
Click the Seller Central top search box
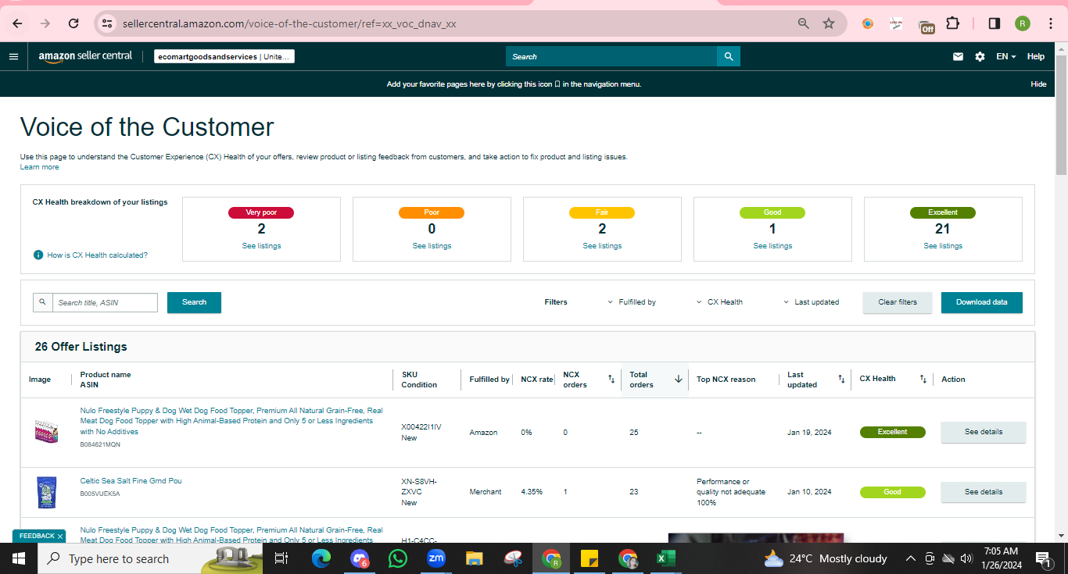pos(611,56)
